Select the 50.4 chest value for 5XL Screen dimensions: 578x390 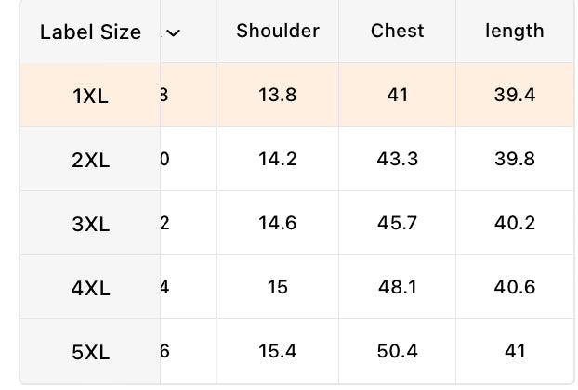pos(398,351)
